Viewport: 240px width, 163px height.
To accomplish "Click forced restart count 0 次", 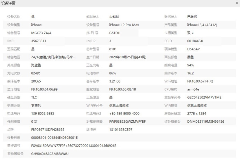I will (x=34, y=122).
